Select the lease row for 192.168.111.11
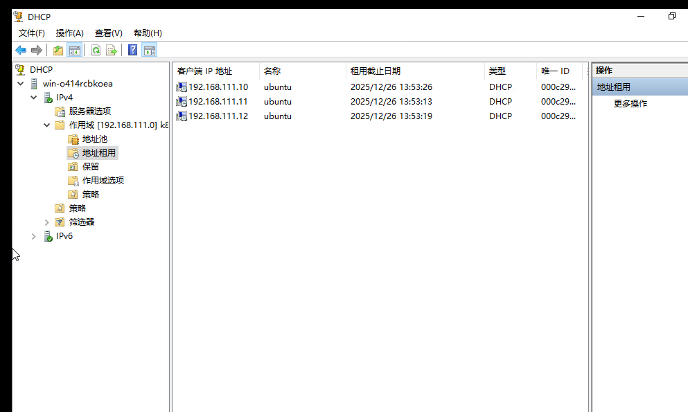688x412 pixels. tap(218, 102)
